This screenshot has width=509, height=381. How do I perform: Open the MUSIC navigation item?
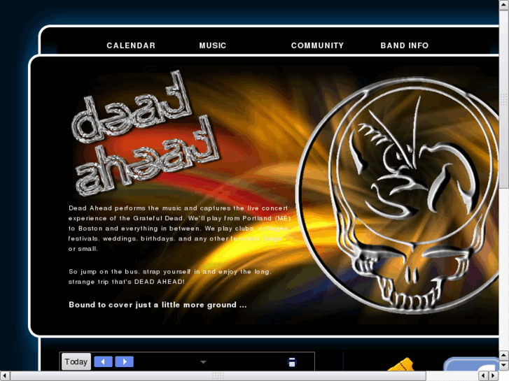click(x=213, y=45)
